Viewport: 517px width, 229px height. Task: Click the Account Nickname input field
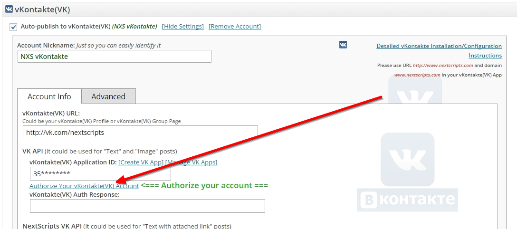tap(115, 57)
